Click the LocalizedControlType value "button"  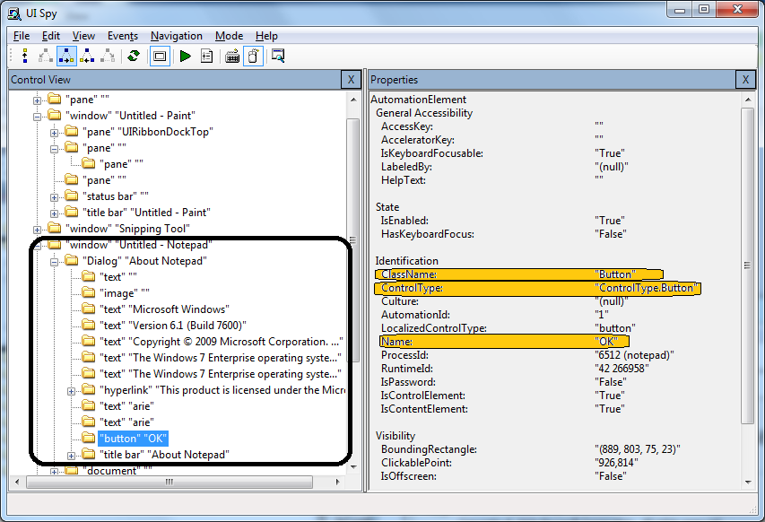point(615,328)
